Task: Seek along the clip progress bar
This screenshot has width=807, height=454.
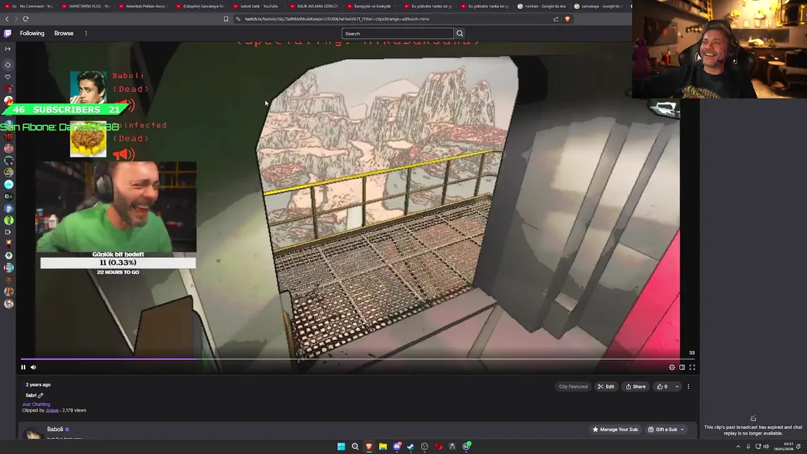Action: coord(357,359)
